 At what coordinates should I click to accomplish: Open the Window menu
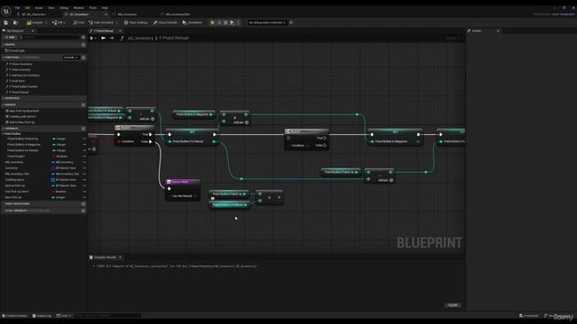pos(78,8)
